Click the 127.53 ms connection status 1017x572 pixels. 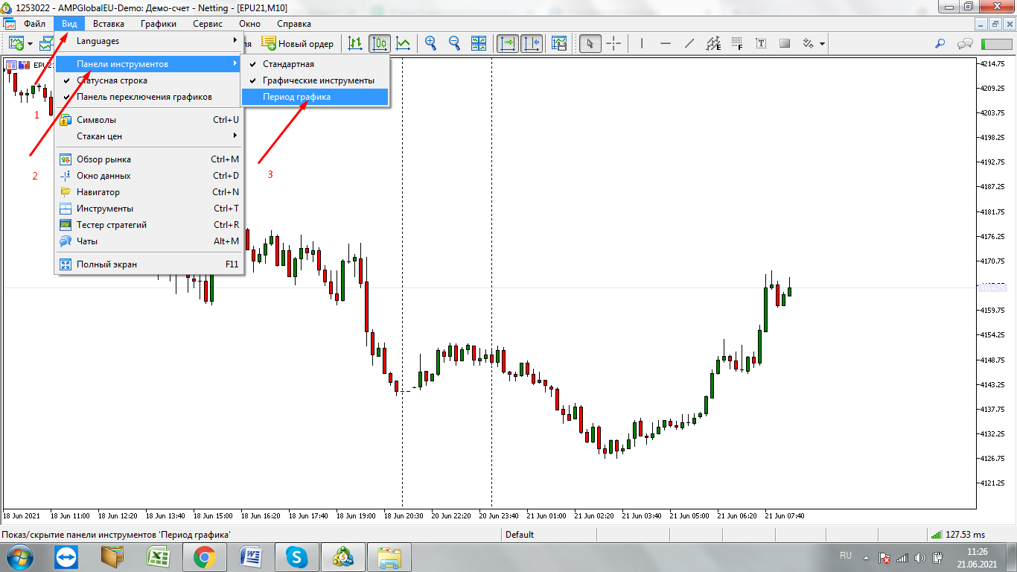(x=959, y=535)
